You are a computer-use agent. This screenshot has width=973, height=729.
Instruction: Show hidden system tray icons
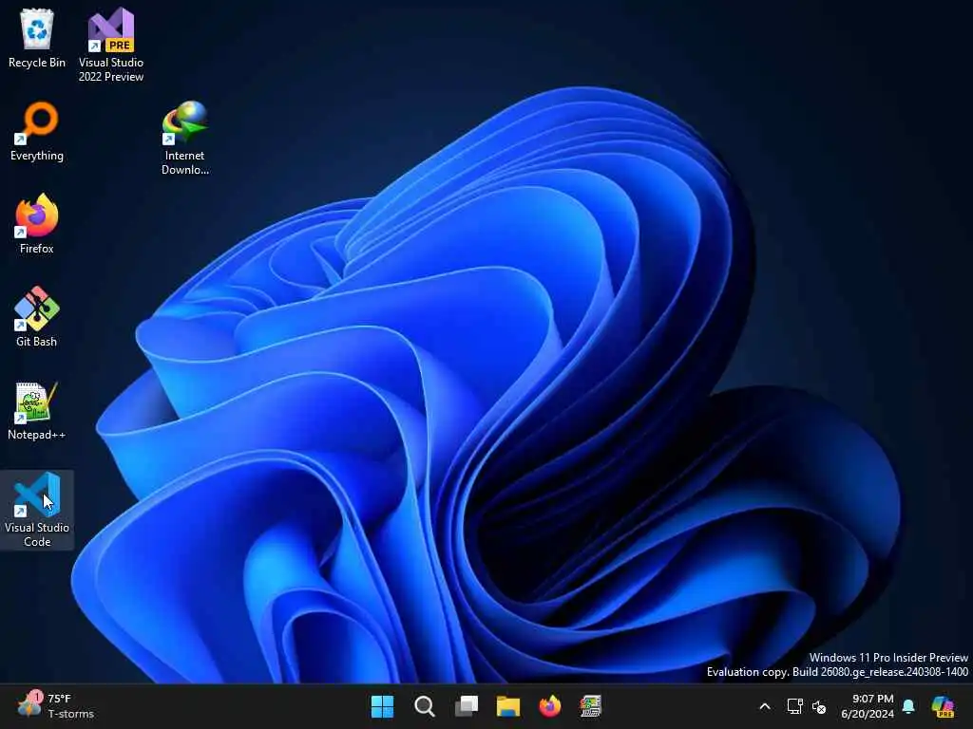765,706
